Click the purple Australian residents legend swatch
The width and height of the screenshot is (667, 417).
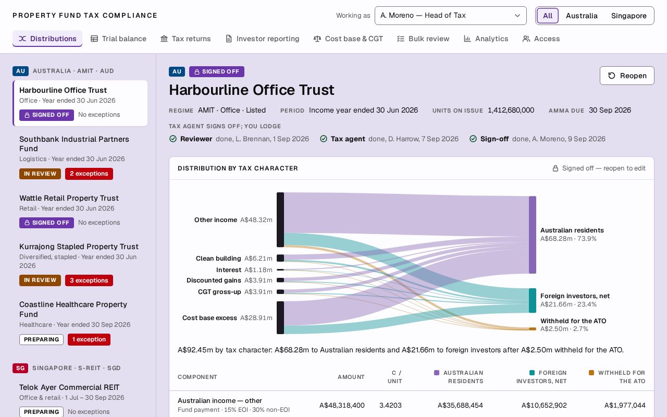tap(437, 373)
